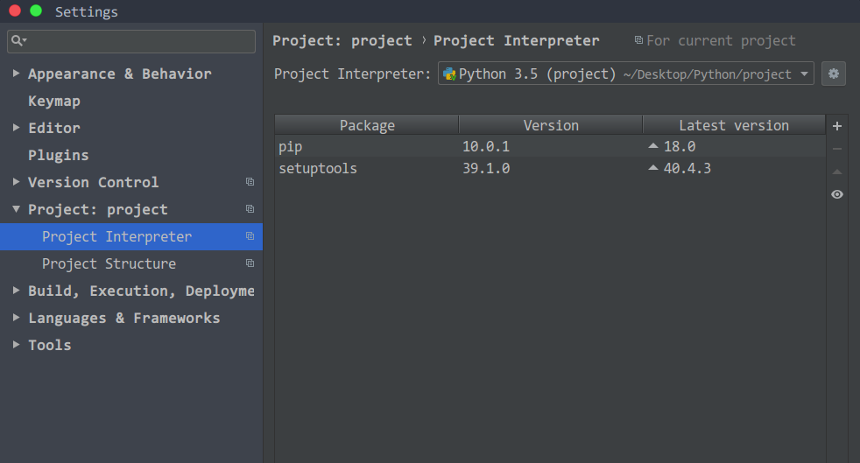Expand the Version Control arrow

click(16, 181)
